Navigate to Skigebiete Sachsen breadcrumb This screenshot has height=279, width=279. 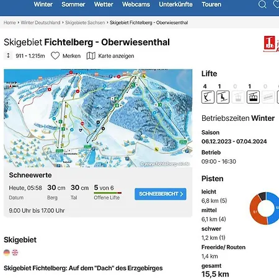85,22
